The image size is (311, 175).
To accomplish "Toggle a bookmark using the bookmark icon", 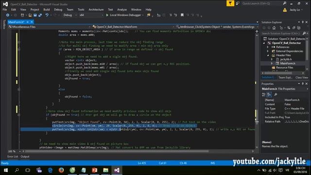I will click(x=182, y=15).
